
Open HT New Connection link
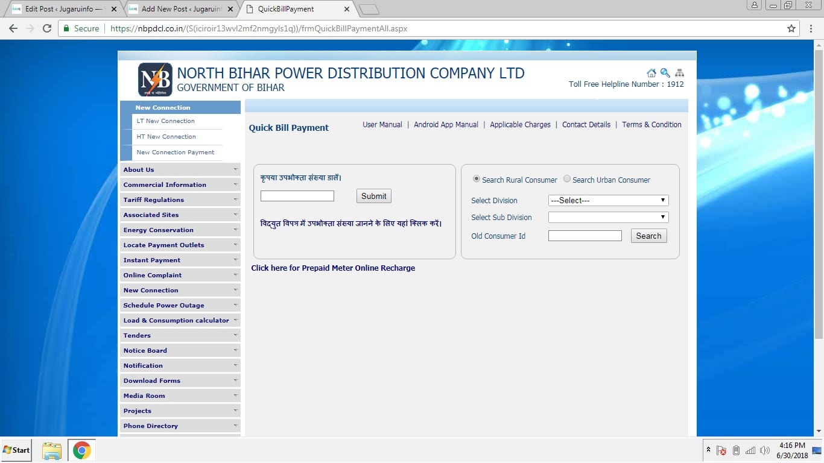[166, 137]
